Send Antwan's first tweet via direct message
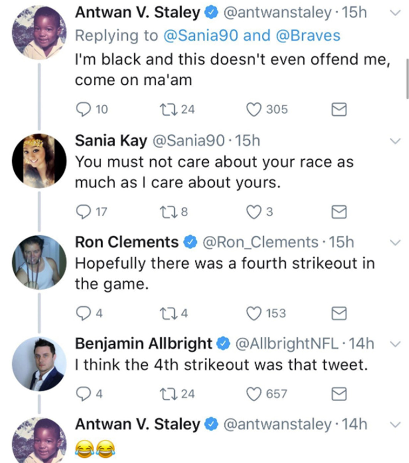The width and height of the screenshot is (409, 463). 339,110
